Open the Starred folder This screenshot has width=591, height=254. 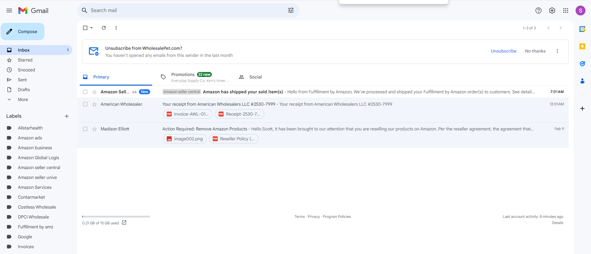coord(36,60)
